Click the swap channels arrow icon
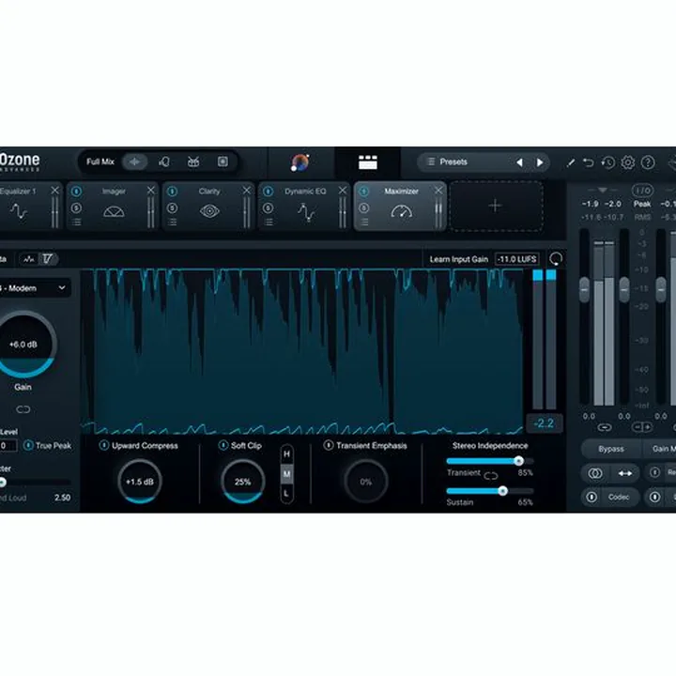This screenshot has width=676, height=676. (x=625, y=473)
